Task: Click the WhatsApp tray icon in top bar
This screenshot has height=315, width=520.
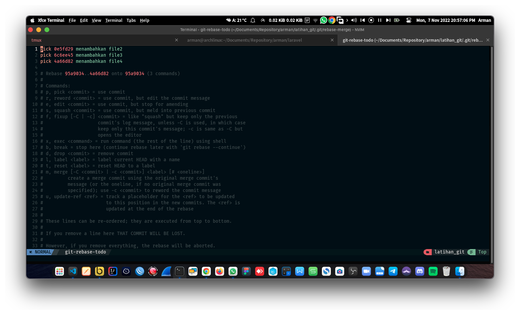Action: (323, 20)
